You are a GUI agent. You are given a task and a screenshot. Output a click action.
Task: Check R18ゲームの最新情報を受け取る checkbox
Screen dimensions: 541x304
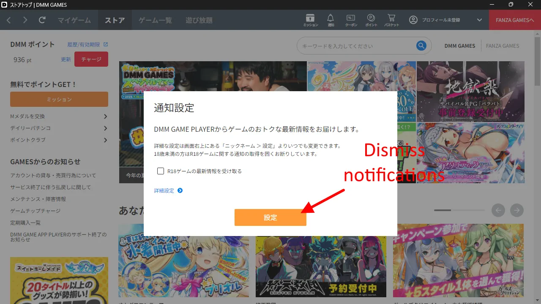coord(161,171)
